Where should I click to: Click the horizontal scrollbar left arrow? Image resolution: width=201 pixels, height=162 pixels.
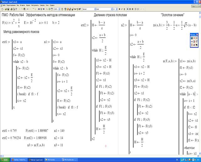pyautogui.click(x=1, y=156)
